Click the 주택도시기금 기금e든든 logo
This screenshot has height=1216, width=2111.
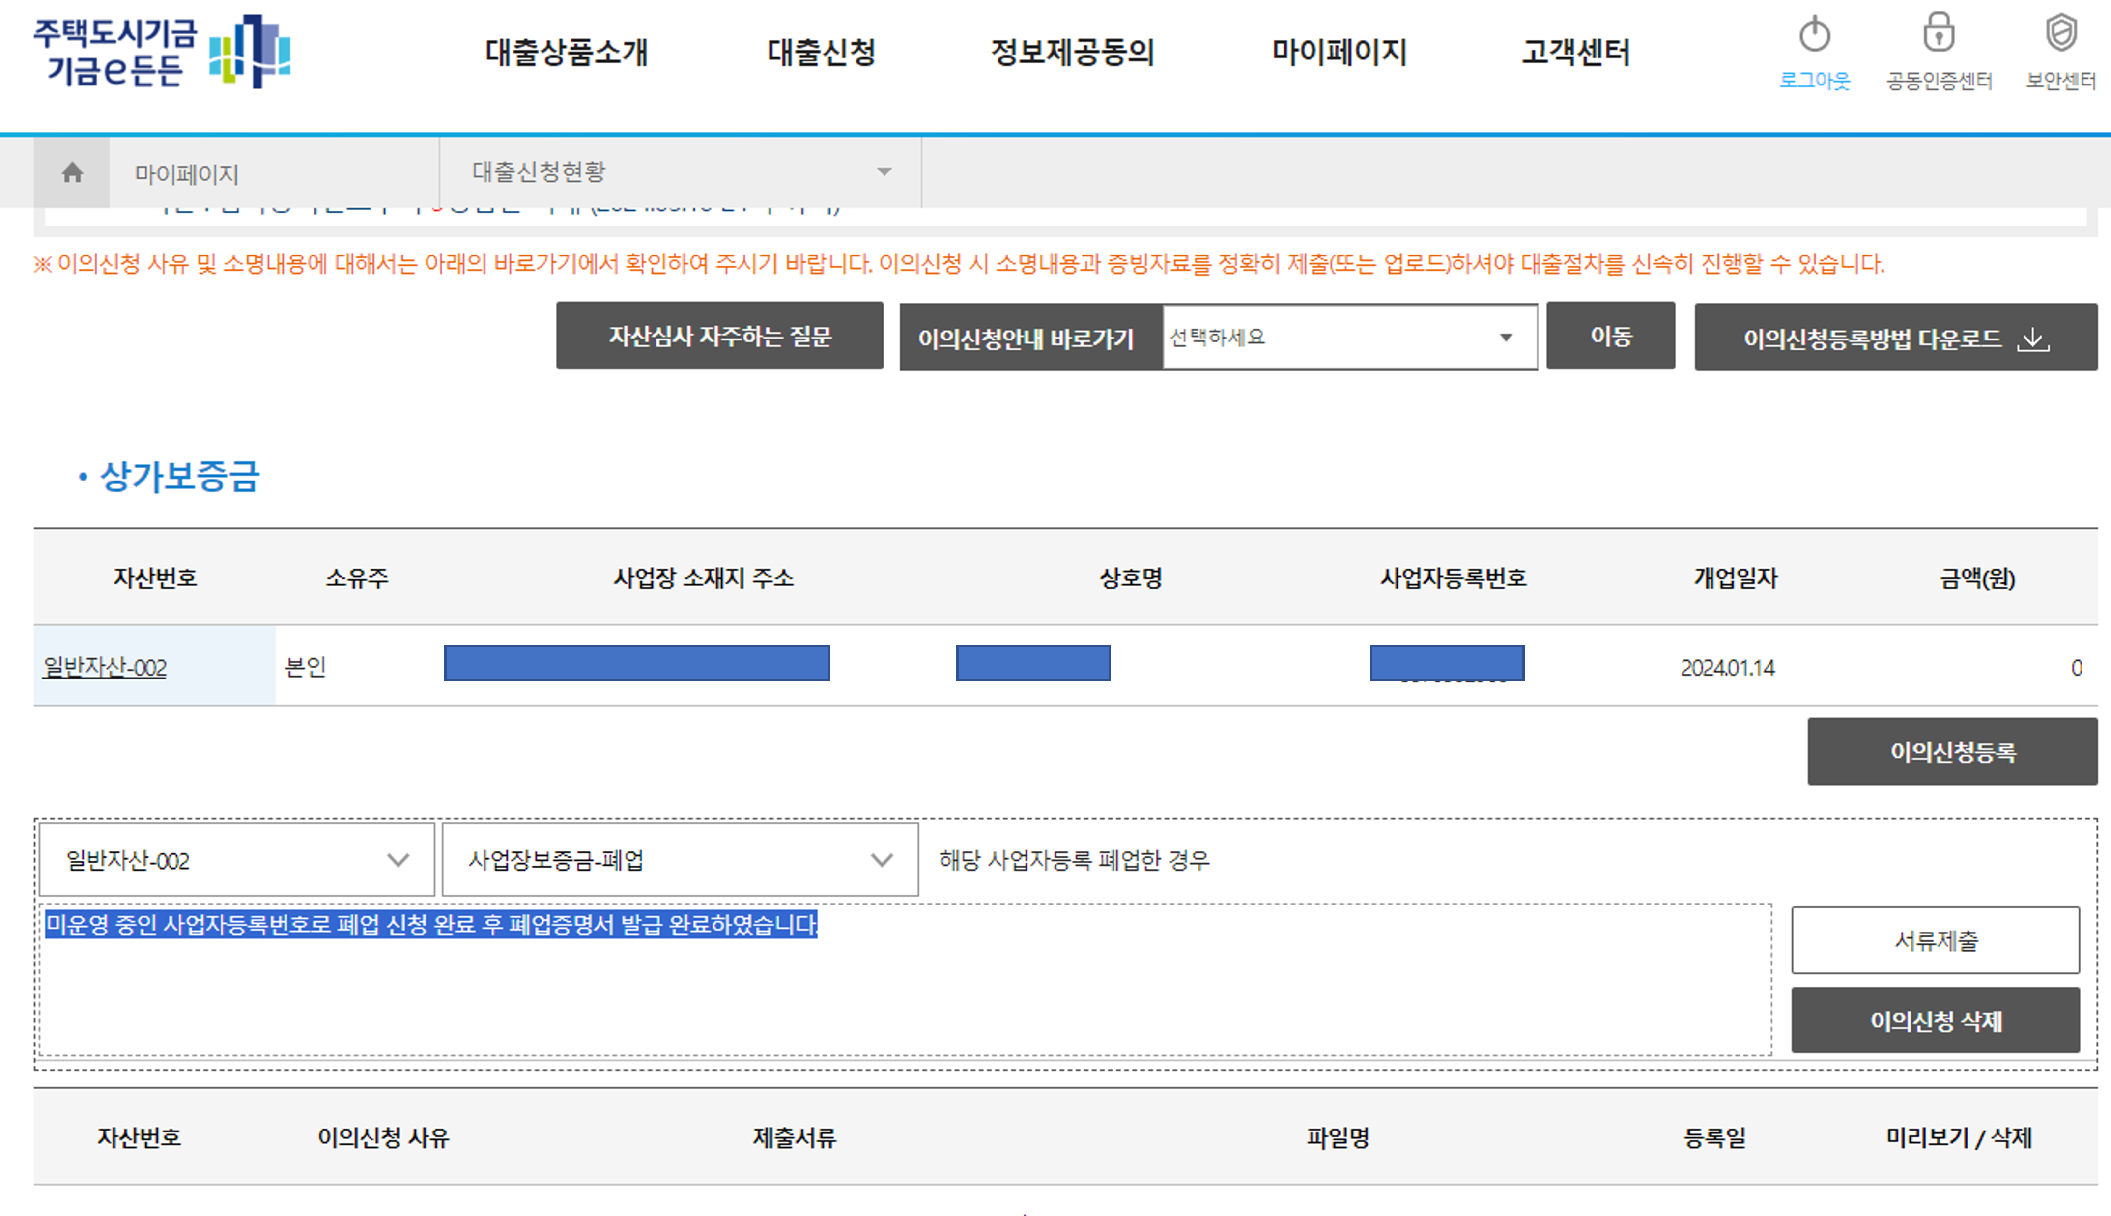point(162,52)
